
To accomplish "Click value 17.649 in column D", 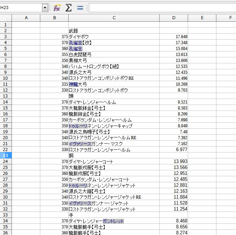I will pos(181,36).
